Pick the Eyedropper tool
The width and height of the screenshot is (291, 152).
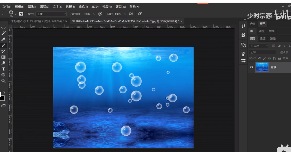click(4, 39)
